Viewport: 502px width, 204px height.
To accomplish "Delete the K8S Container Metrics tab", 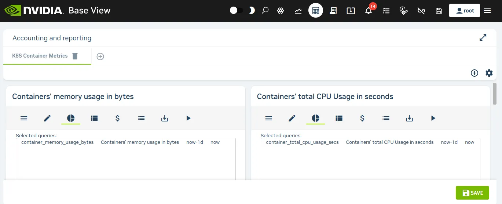I will 75,56.
